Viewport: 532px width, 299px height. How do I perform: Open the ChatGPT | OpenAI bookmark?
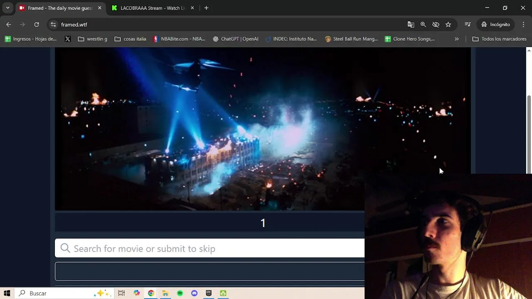(x=235, y=39)
